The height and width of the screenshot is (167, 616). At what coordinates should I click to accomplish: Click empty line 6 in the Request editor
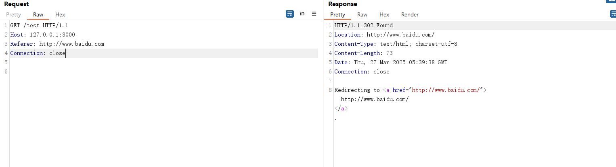(81, 71)
